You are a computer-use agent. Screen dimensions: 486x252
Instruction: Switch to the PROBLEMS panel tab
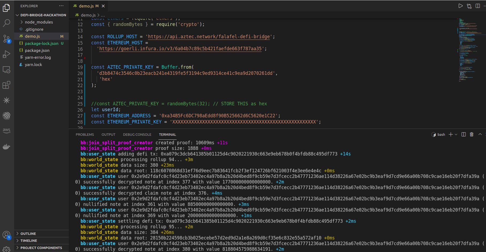85,134
